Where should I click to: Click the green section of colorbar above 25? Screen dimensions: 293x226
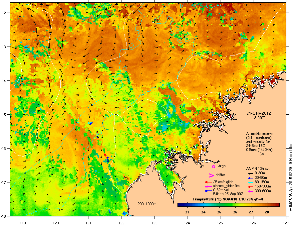(219, 205)
